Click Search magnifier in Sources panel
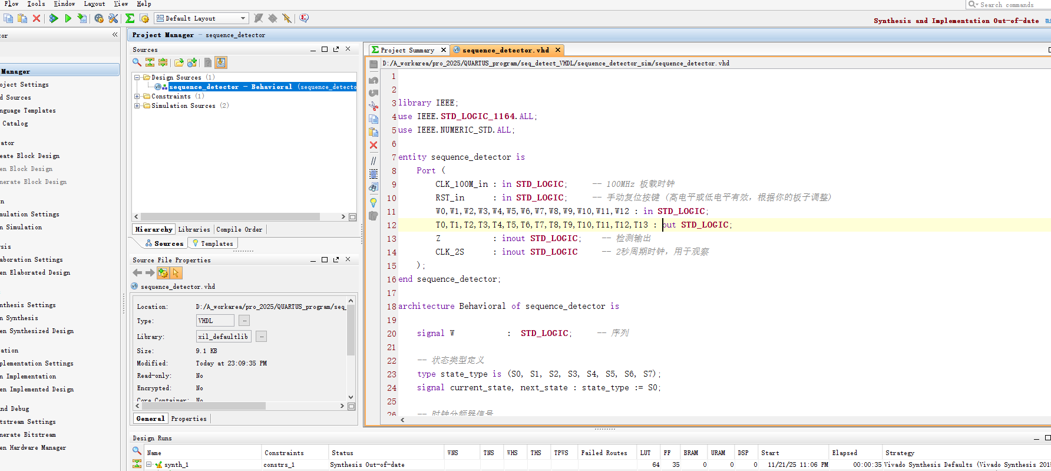This screenshot has width=1051, height=471. click(137, 62)
